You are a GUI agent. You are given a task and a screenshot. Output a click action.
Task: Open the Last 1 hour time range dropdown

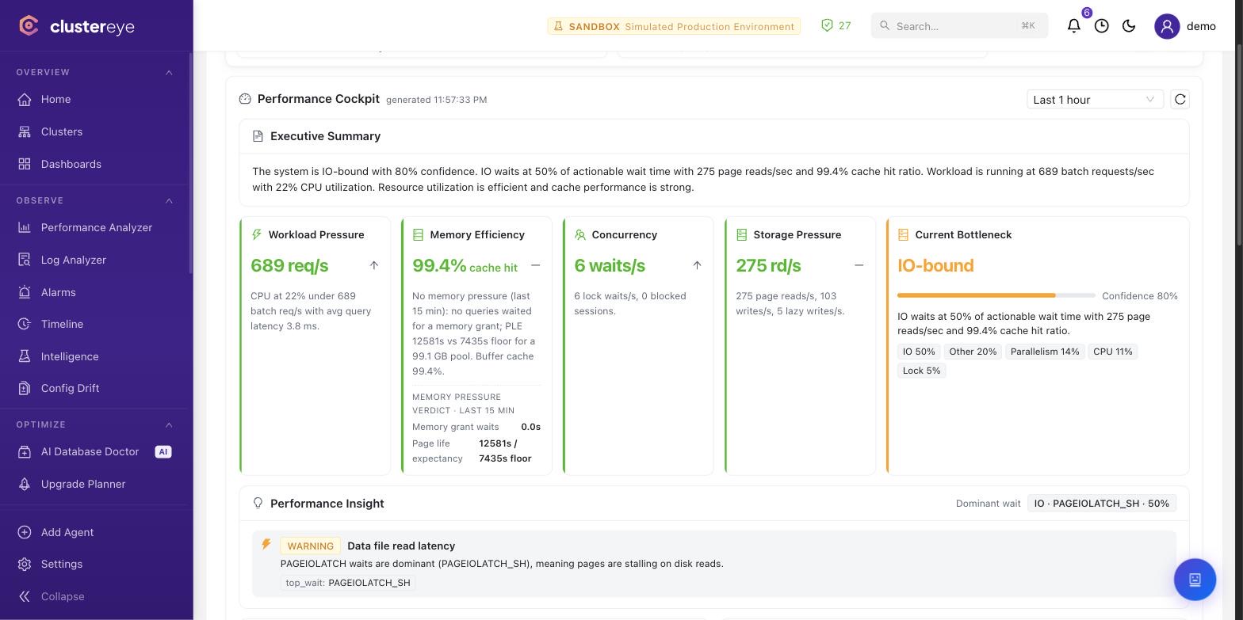pyautogui.click(x=1095, y=99)
